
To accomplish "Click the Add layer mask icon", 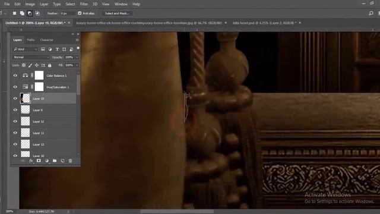I will (x=39, y=160).
